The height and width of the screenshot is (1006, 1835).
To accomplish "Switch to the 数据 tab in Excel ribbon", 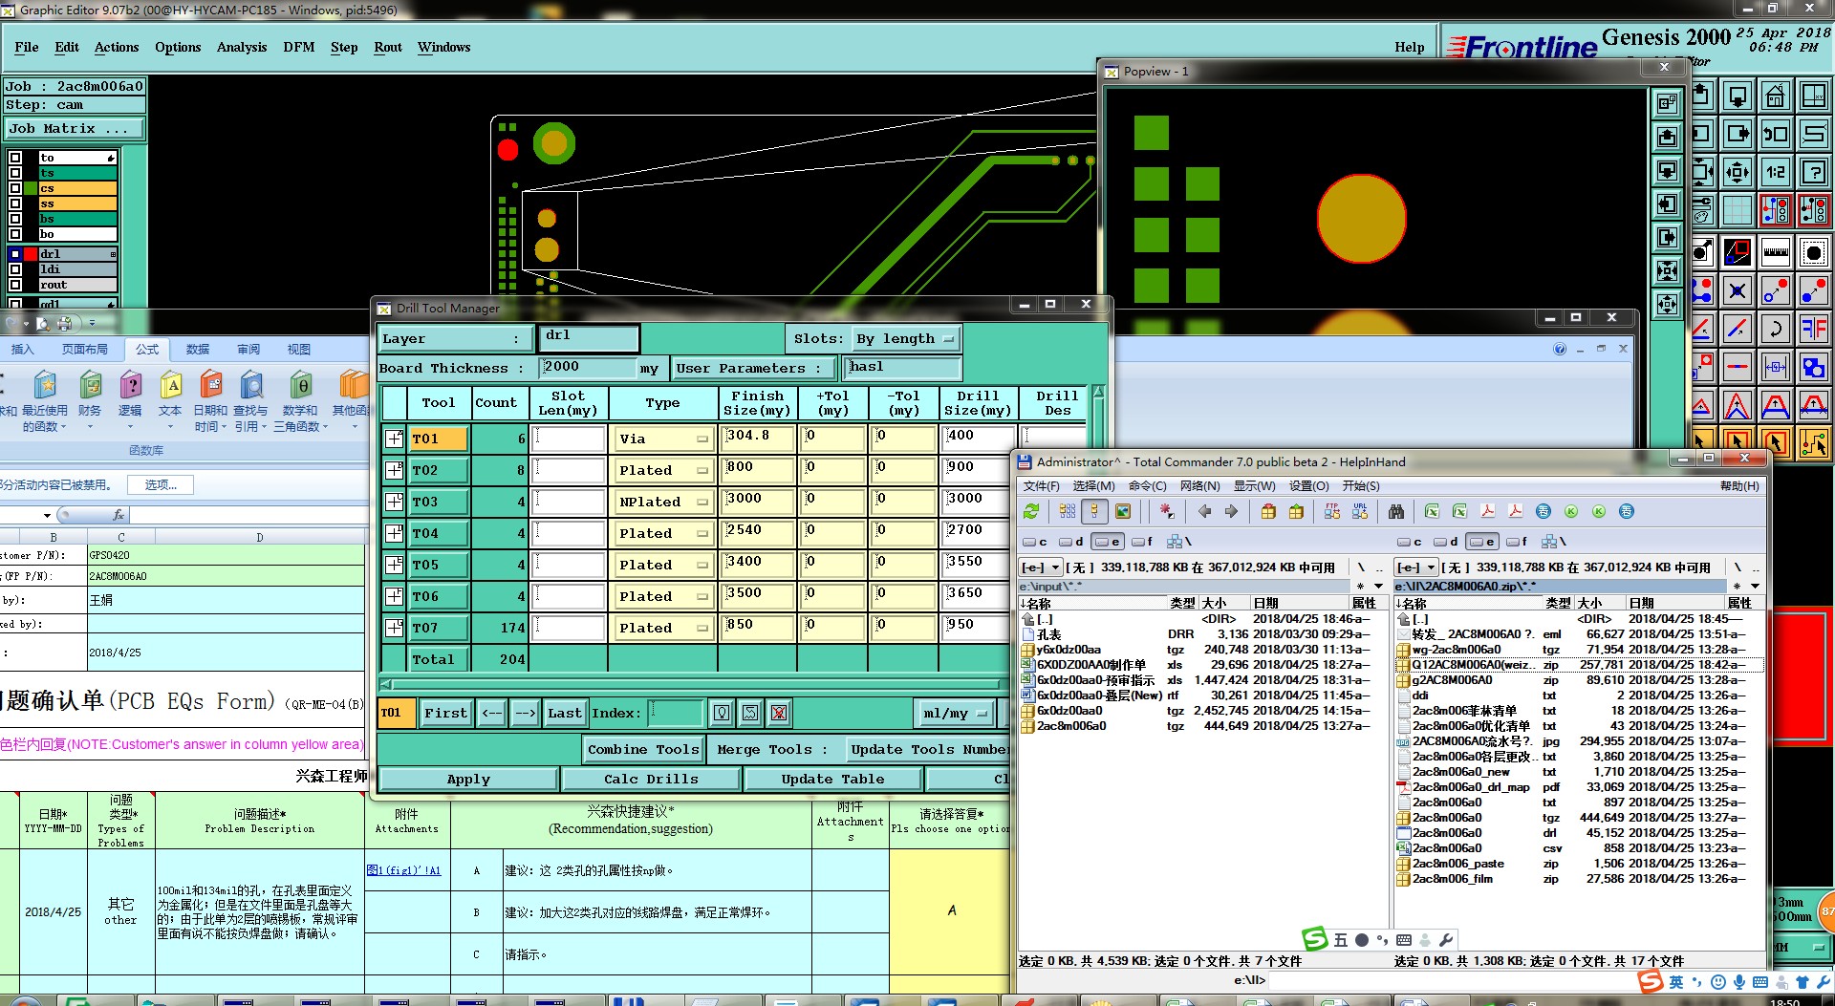I will click(x=198, y=350).
